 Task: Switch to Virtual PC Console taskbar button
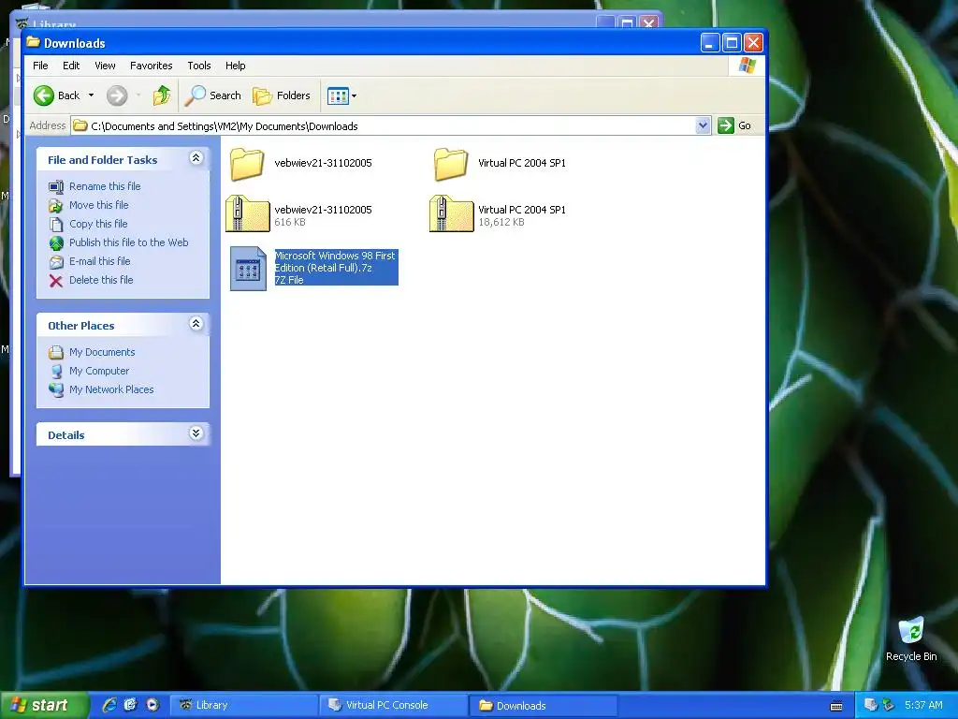click(x=394, y=705)
